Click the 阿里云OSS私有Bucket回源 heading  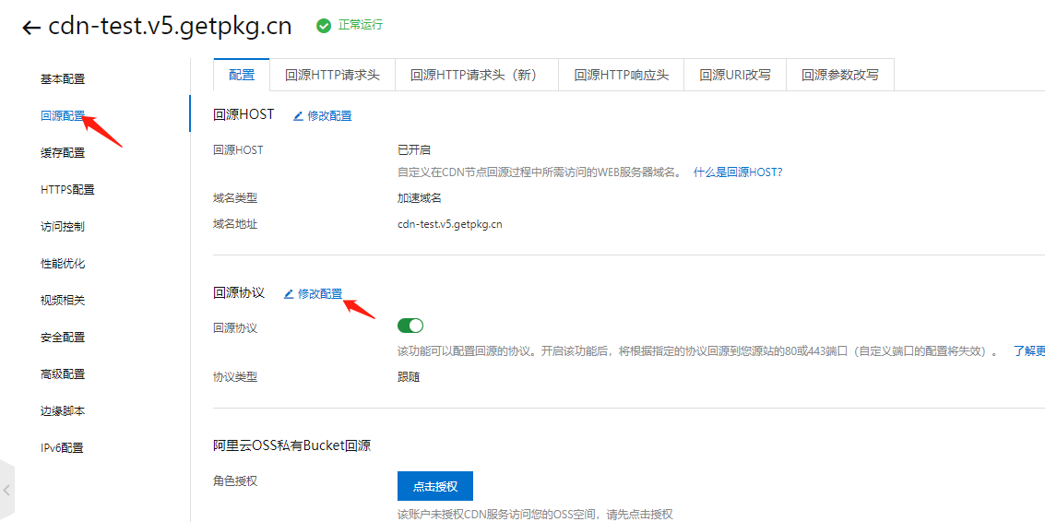pos(291,446)
